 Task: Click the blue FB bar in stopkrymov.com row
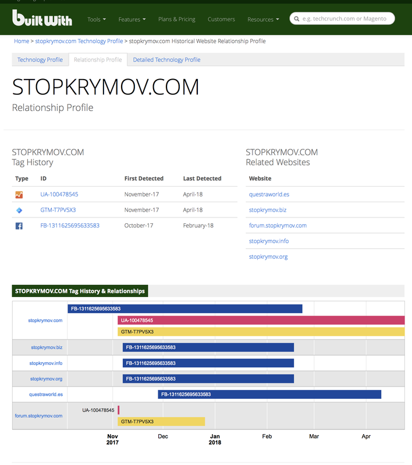[185, 309]
